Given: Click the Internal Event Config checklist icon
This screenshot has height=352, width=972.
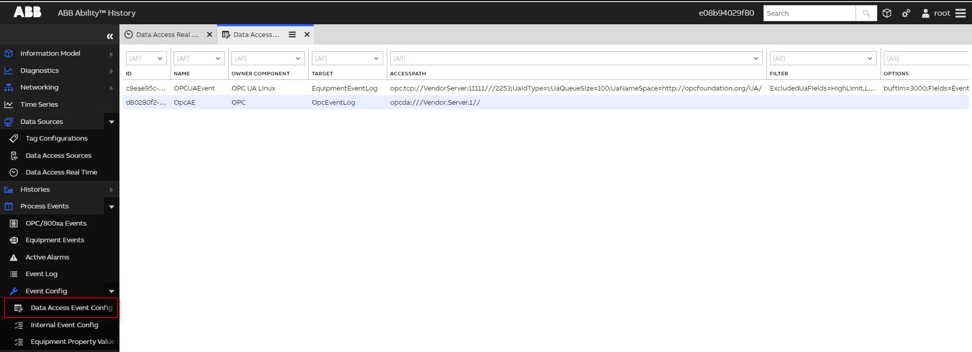Looking at the screenshot, I should pos(19,325).
